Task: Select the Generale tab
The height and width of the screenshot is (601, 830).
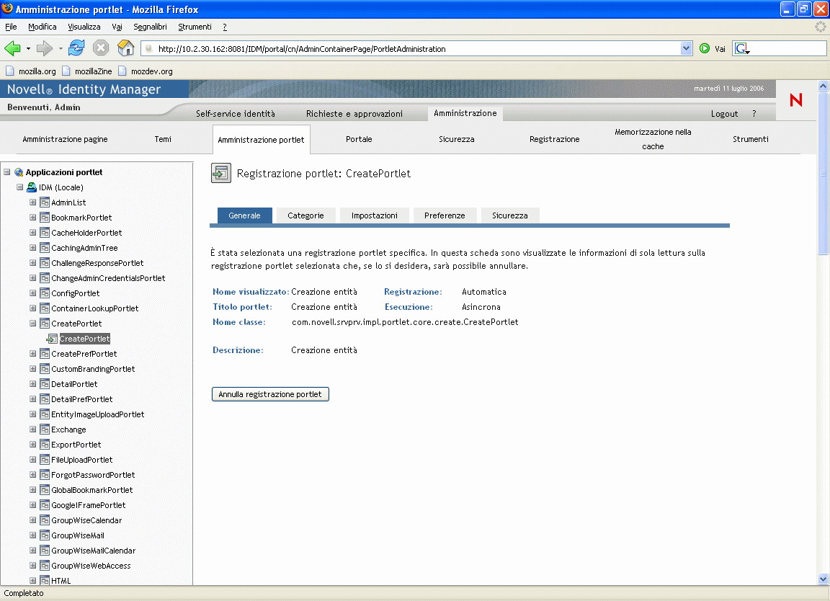Action: (244, 215)
